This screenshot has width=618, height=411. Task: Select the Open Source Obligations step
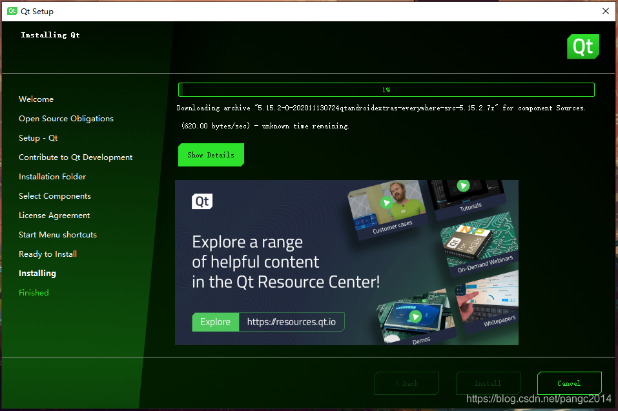67,119
